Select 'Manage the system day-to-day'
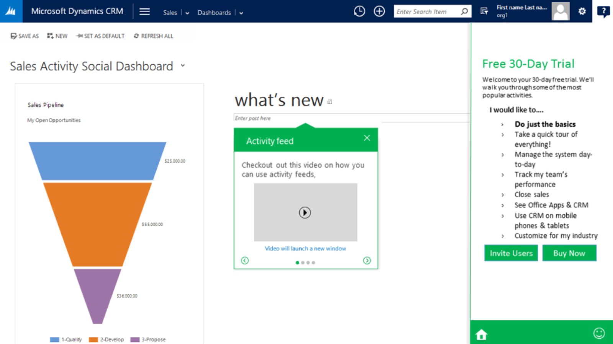Image resolution: width=613 pixels, height=344 pixels. (x=553, y=159)
